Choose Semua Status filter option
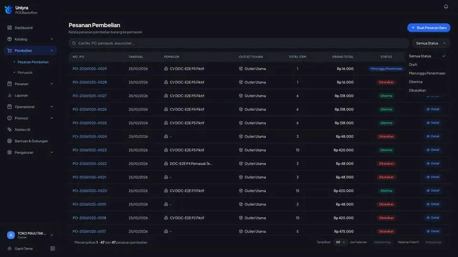This screenshot has width=458, height=257. (427, 56)
